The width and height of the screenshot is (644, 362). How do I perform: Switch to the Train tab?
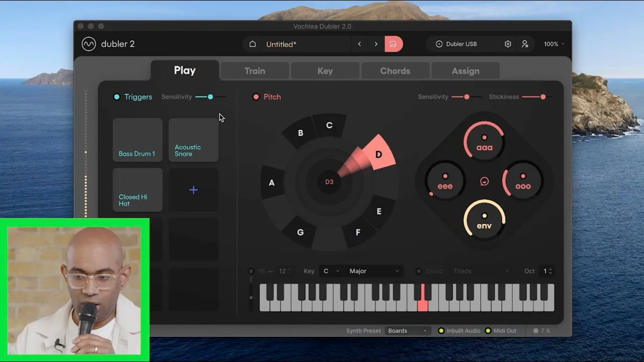255,71
